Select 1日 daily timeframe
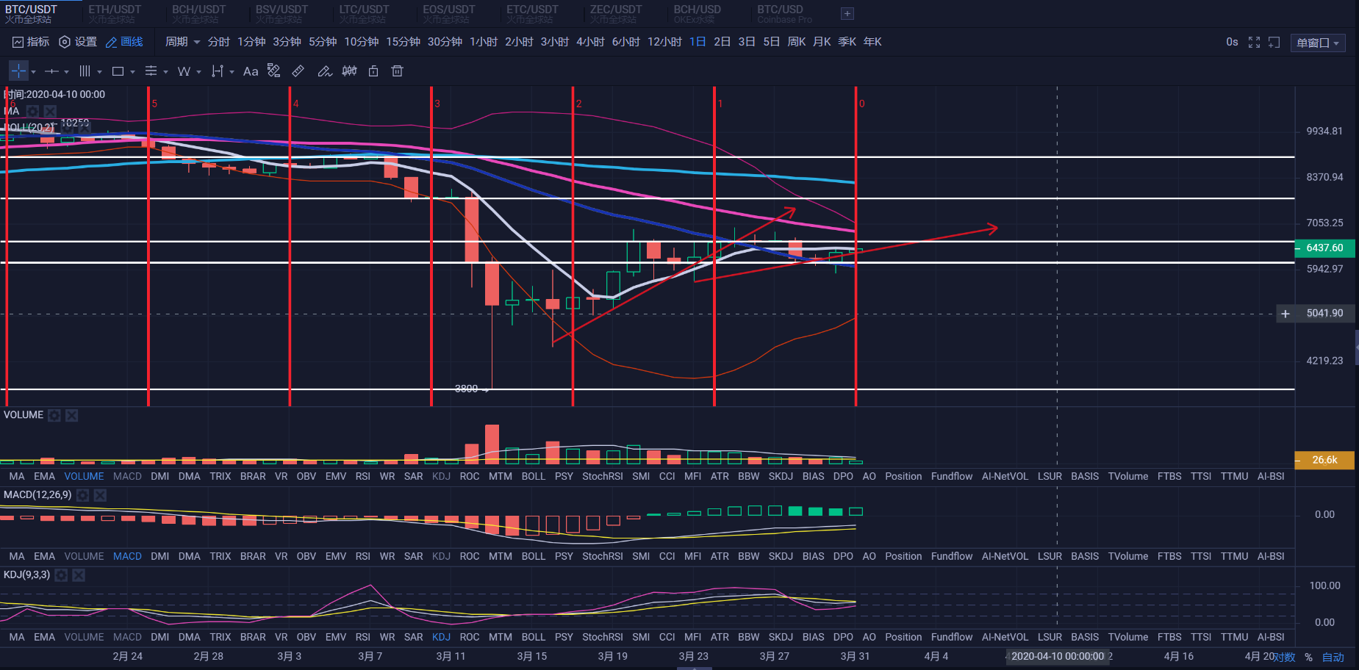The image size is (1359, 670). pyautogui.click(x=698, y=42)
